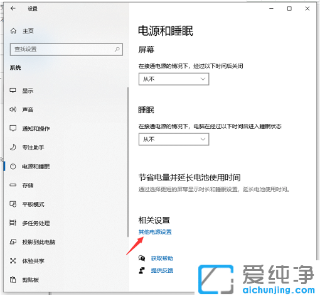Viewport: 320px width, 298px height.
Task: Select 电源和睡眠 in the sidebar
Action: coord(36,167)
